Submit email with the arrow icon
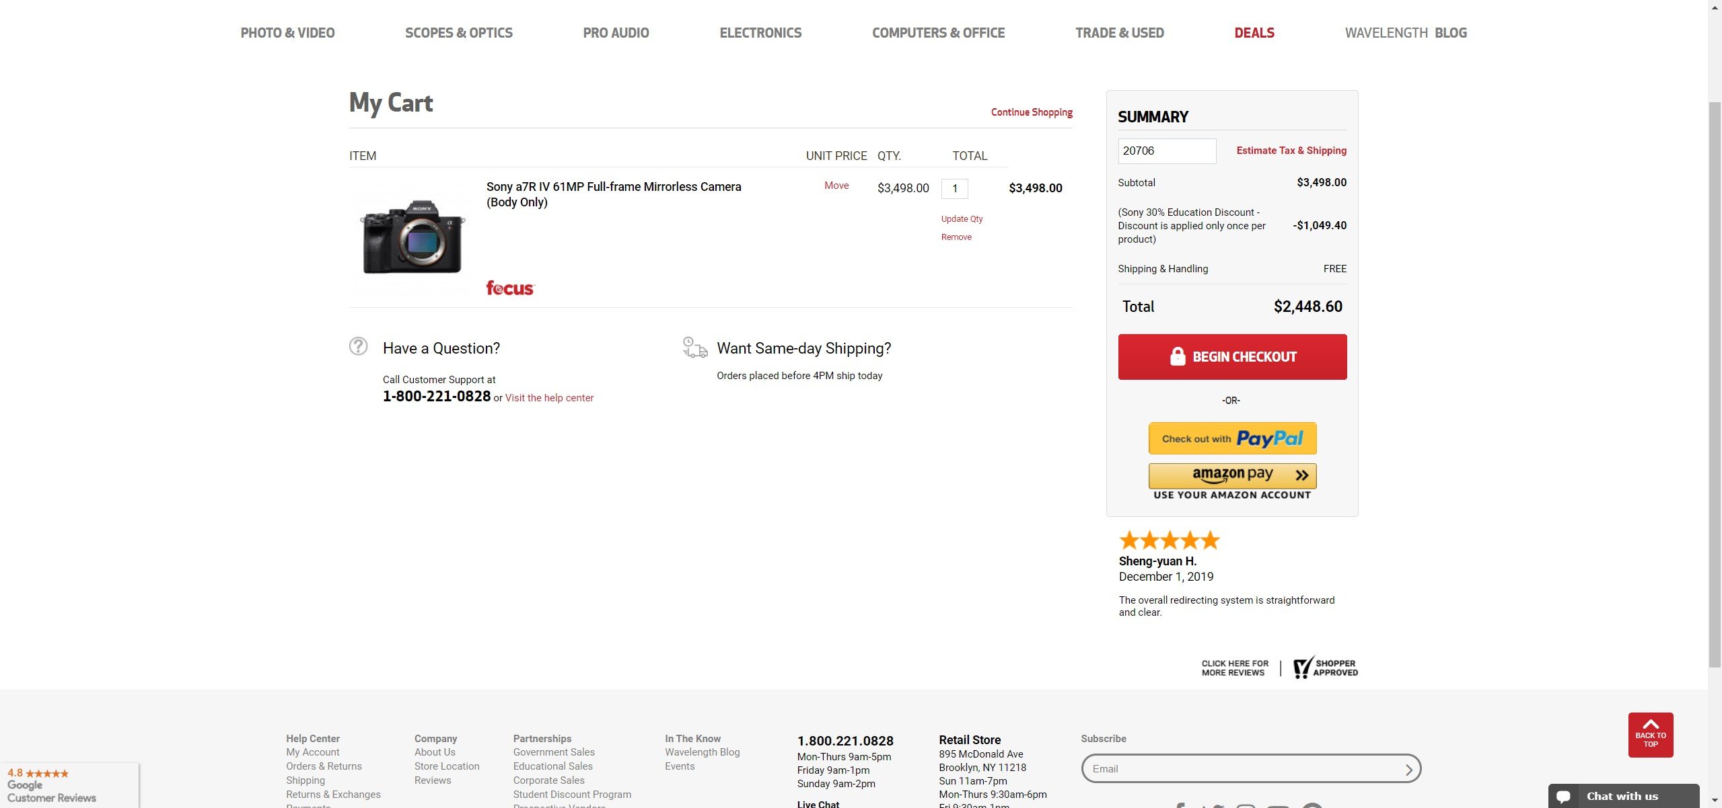1722x808 pixels. (x=1409, y=770)
